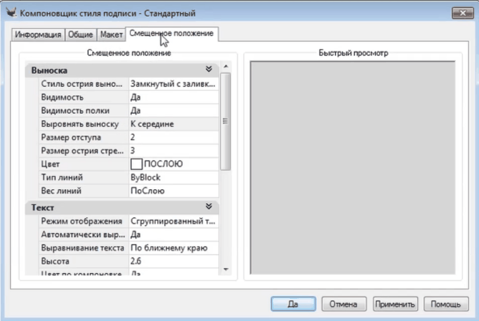Image resolution: width=479 pixels, height=321 pixels.
Task: Click the application icon in the title bar
Action: click(x=10, y=12)
